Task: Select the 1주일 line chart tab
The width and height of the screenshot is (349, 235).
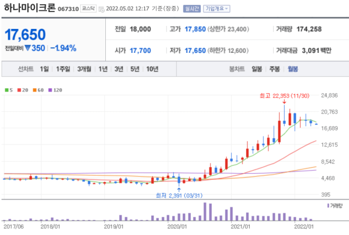Action: (x=63, y=69)
